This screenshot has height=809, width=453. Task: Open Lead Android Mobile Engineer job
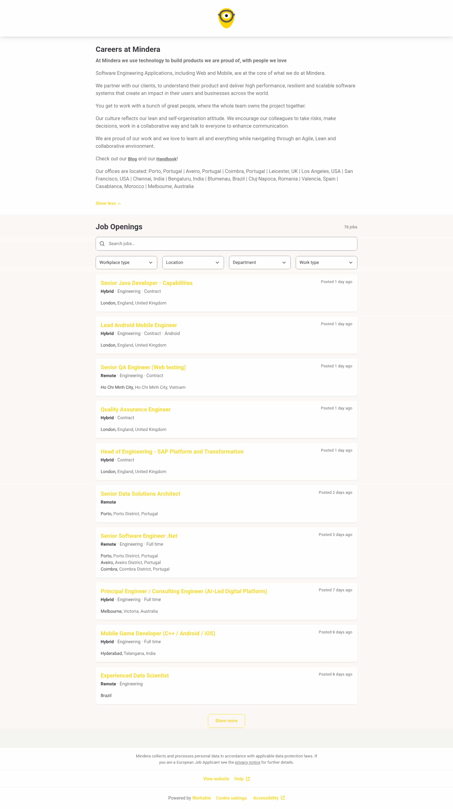(x=139, y=325)
